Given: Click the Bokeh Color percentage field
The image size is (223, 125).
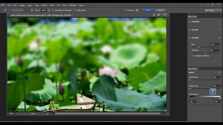Looking at the screenshot, I should 217,86.
